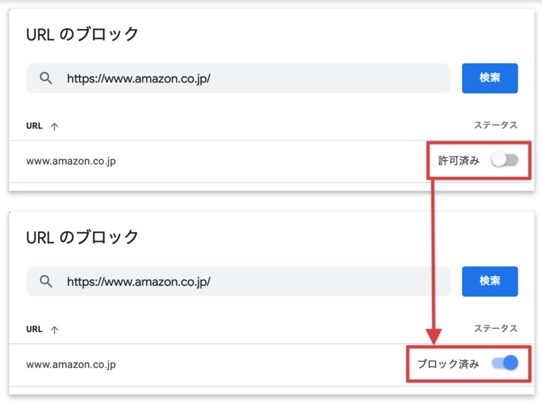The width and height of the screenshot is (542, 404).
Task: Click the URL sort arrow above the 許可済み row
Action: pos(54,126)
